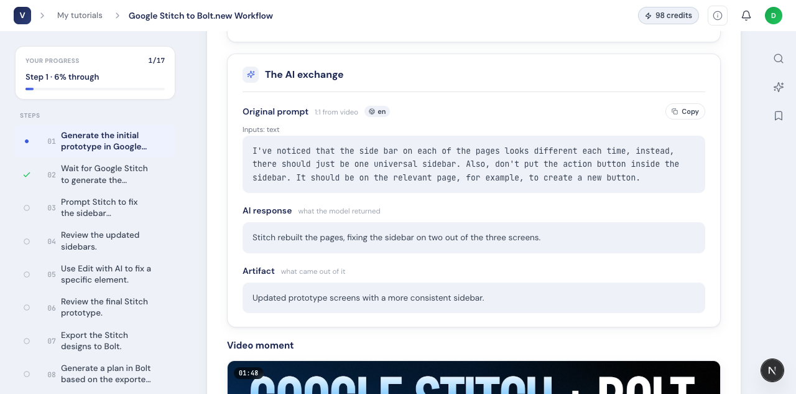Select step 06 Review the final Stitch prototype
The width and height of the screenshot is (796, 394).
[x=95, y=307]
